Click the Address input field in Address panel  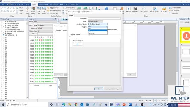[45, 34]
